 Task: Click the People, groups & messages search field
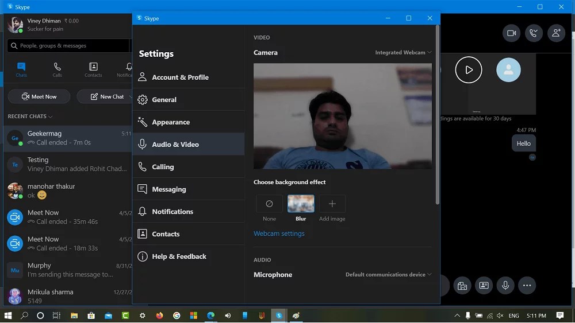69,46
